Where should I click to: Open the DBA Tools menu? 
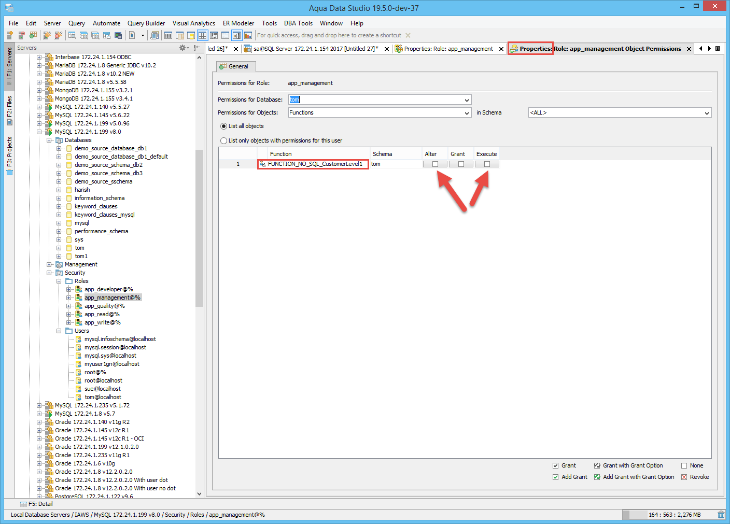pos(298,23)
